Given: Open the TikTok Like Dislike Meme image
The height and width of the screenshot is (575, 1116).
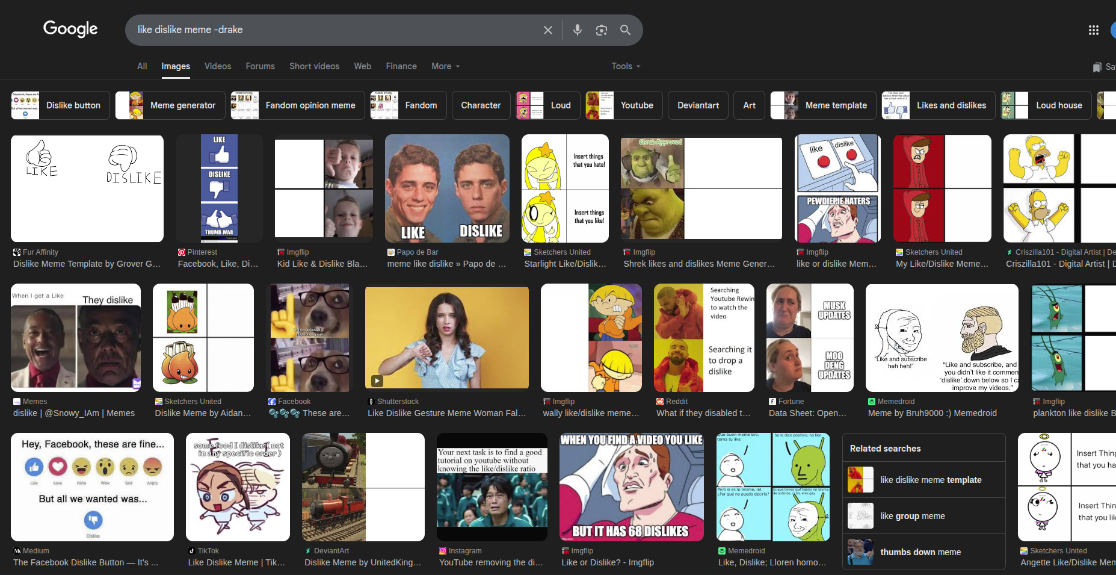Looking at the screenshot, I should [x=238, y=487].
